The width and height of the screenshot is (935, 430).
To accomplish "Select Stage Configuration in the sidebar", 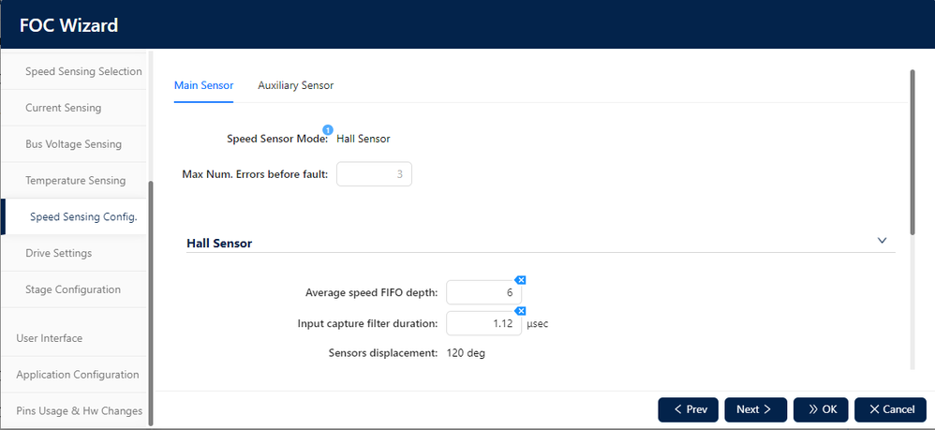I will (x=73, y=289).
